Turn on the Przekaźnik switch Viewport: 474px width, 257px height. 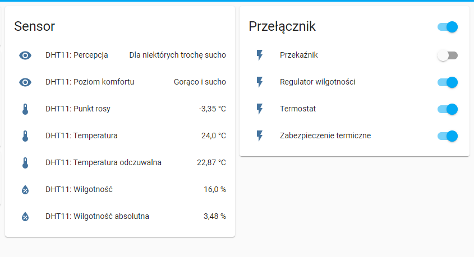448,55
